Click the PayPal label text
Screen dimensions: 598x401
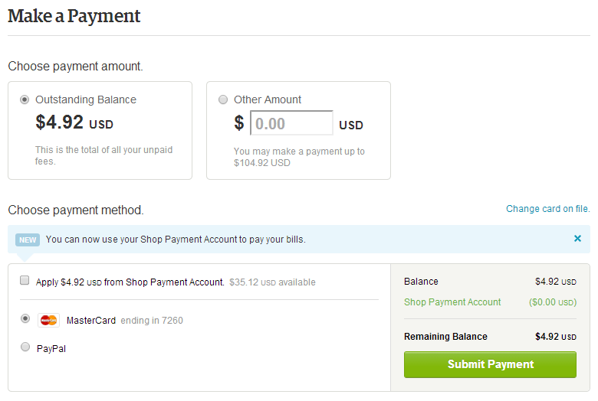[51, 348]
